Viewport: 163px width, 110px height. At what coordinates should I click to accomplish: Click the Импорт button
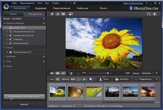click(x=24, y=104)
